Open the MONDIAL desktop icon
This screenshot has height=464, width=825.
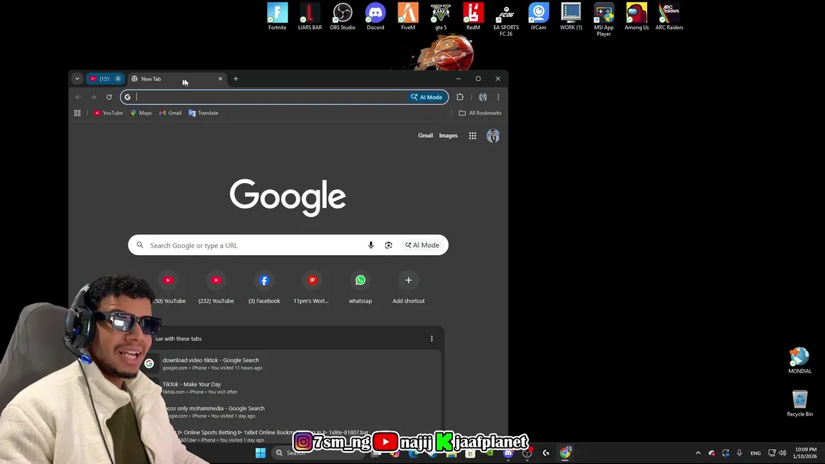click(800, 360)
